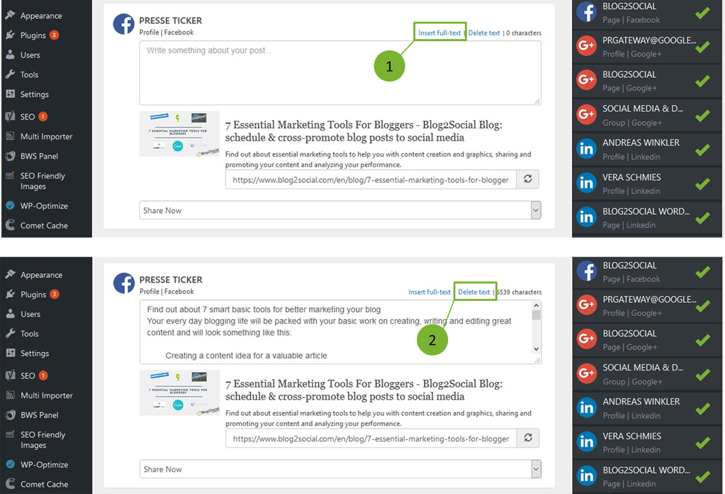Click BLOG2SOCIAL Google+ page icon in upper list

(x=586, y=80)
